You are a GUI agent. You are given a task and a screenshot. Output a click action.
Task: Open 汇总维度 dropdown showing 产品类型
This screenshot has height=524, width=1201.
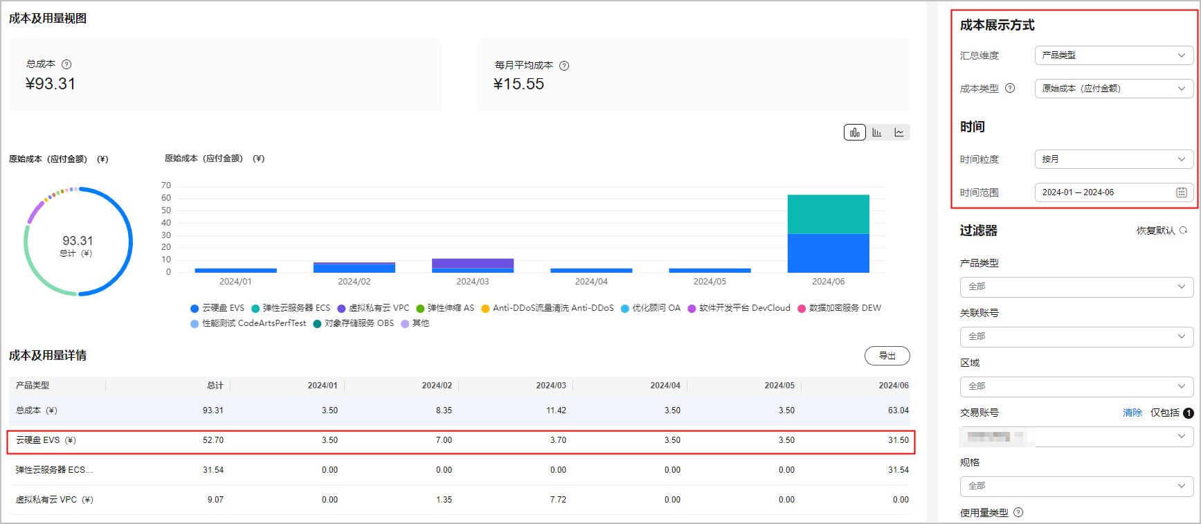pos(1114,55)
